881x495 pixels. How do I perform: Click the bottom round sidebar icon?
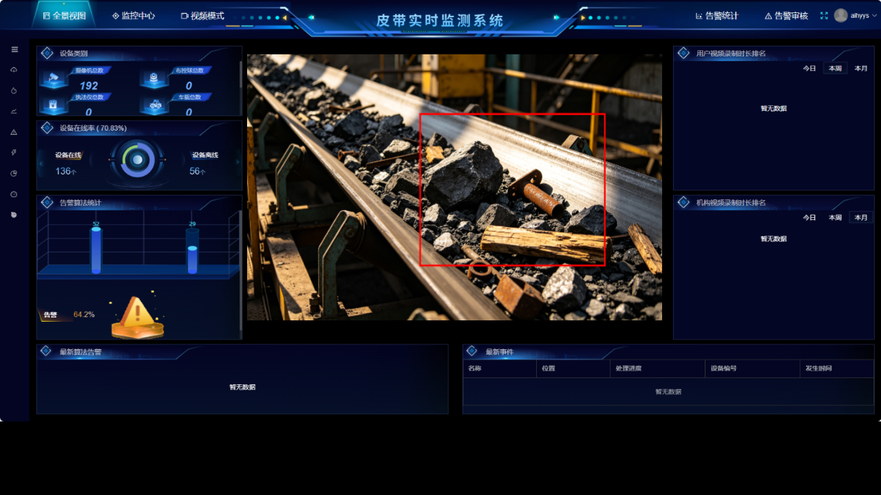coord(14,214)
